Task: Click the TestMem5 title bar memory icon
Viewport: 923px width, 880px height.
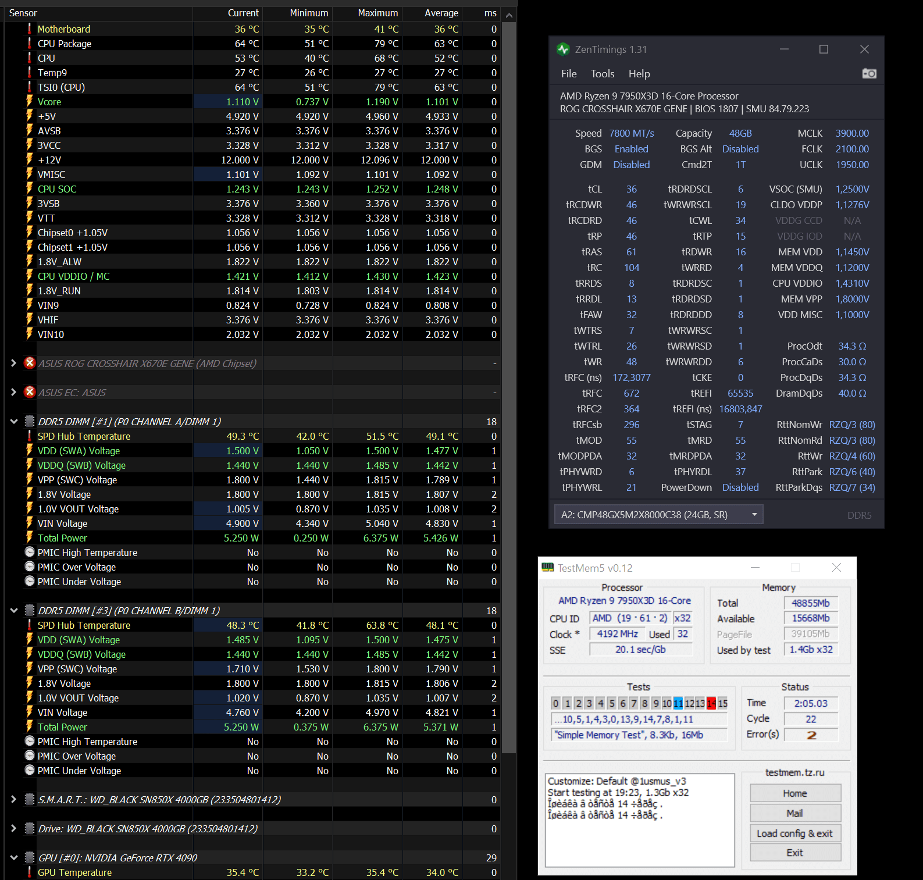Action: (548, 567)
